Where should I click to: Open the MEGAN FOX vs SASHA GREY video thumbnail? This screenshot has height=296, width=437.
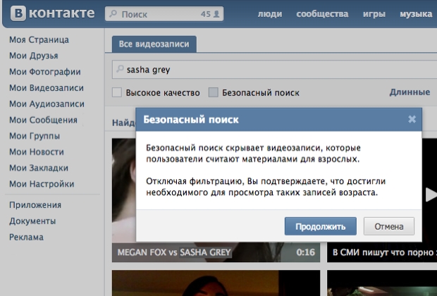216,200
